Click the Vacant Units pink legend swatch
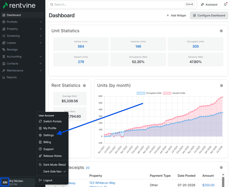The width and height of the screenshot is (229, 187). click(167, 93)
